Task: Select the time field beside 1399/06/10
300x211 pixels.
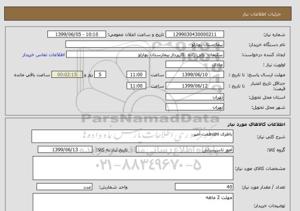Action: [x=136, y=75]
